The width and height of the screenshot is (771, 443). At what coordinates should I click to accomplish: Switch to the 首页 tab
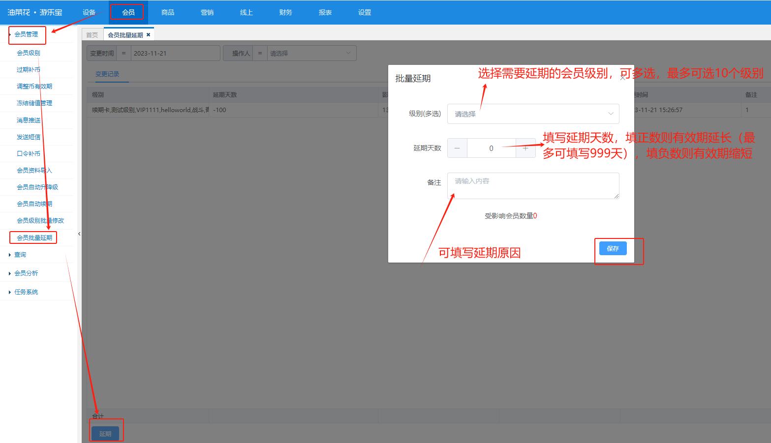tap(92, 35)
